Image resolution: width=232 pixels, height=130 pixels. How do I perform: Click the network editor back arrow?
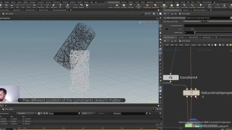click(165, 41)
